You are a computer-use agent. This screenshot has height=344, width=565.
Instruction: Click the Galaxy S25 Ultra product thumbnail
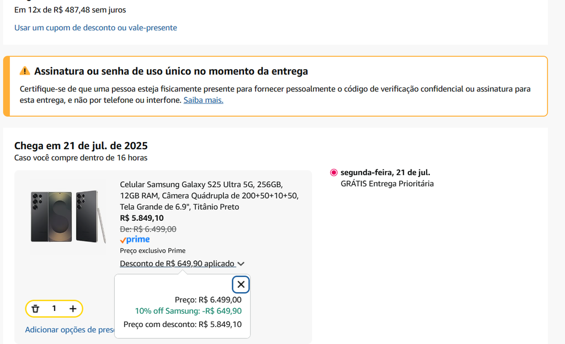coord(68,217)
